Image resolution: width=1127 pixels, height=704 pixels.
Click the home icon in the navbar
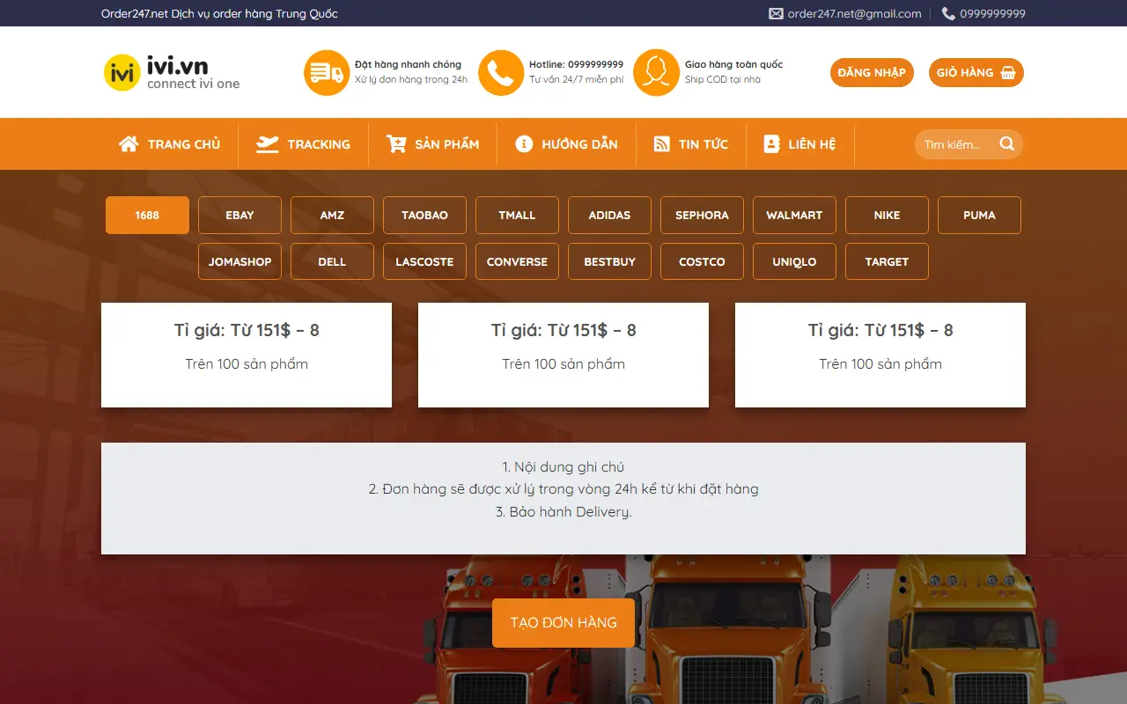129,143
